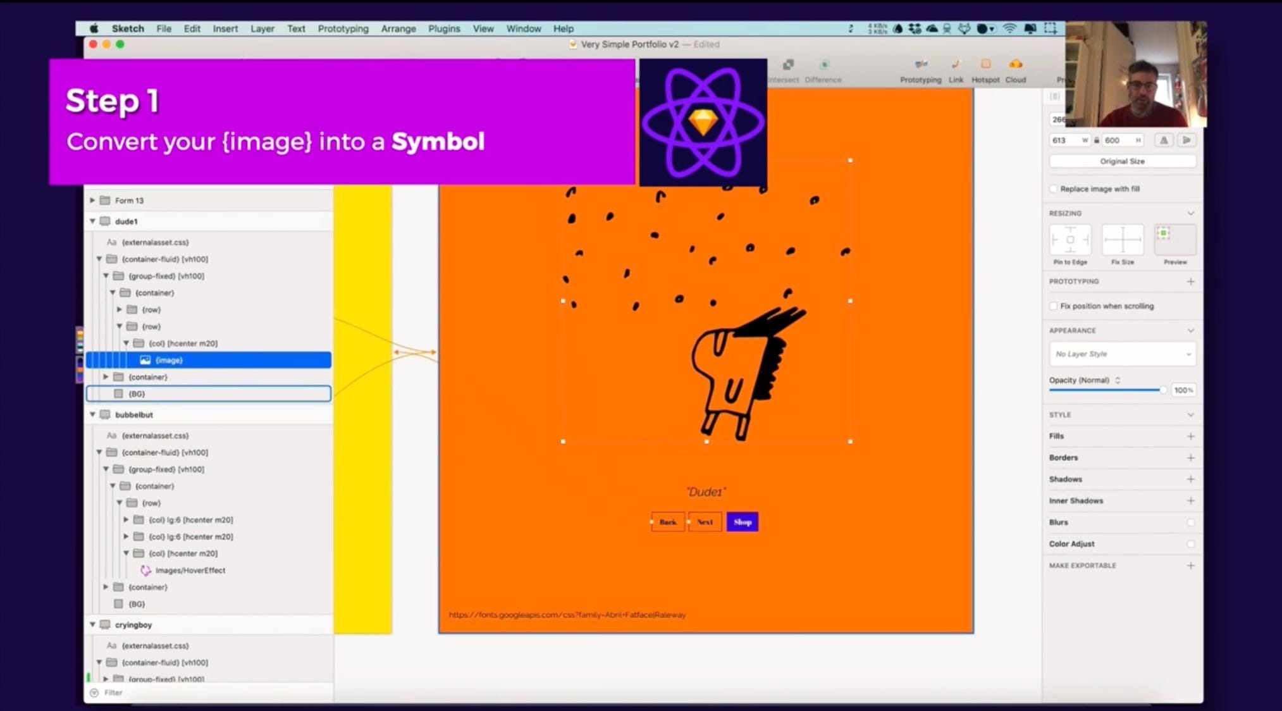Check Fix position when scrolling
This screenshot has width=1282, height=711.
pos(1053,306)
